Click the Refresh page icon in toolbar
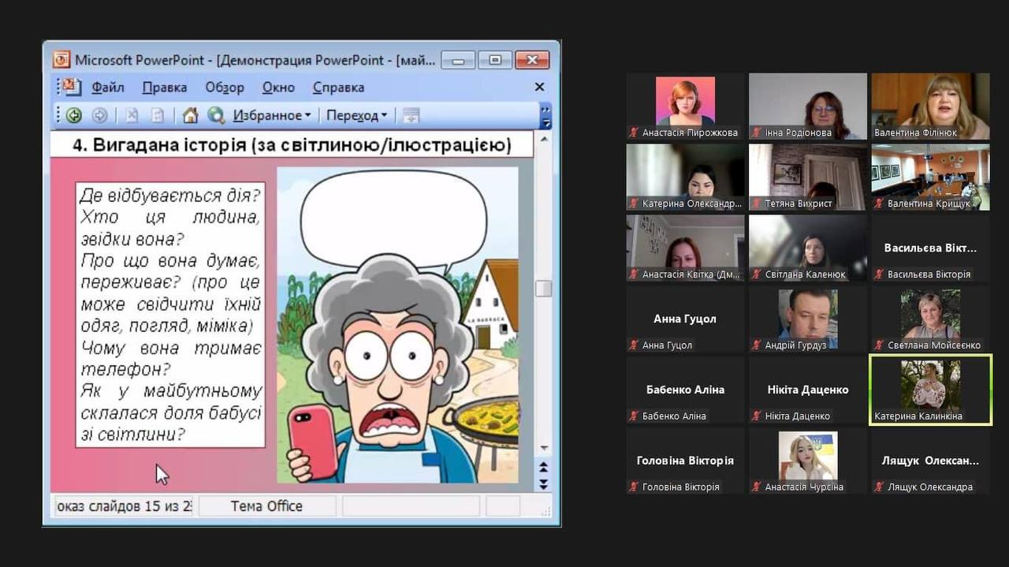 coord(158,116)
